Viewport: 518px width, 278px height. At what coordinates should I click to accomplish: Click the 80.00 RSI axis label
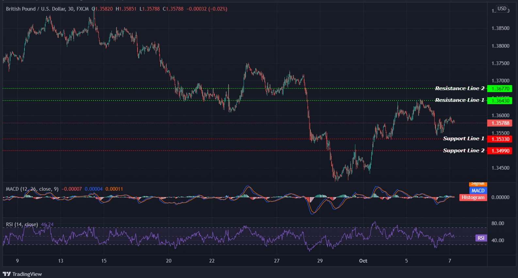tap(498, 224)
